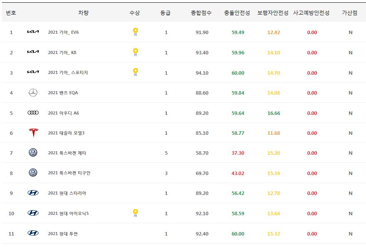Screen dimensions: 366x247
Task: Click the Mercedes-Benz logo for EQA
Action: pos(33,93)
